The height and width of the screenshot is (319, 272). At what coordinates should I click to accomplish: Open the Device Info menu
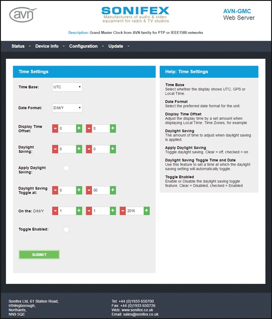[47, 46]
